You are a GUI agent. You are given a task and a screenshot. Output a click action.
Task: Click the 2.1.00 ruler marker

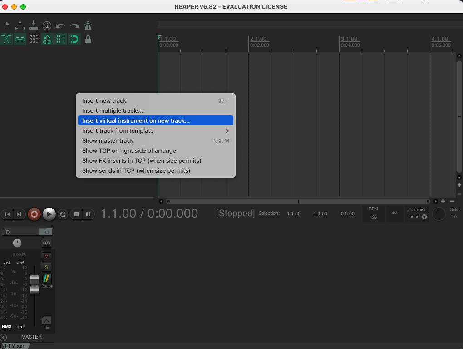click(258, 39)
